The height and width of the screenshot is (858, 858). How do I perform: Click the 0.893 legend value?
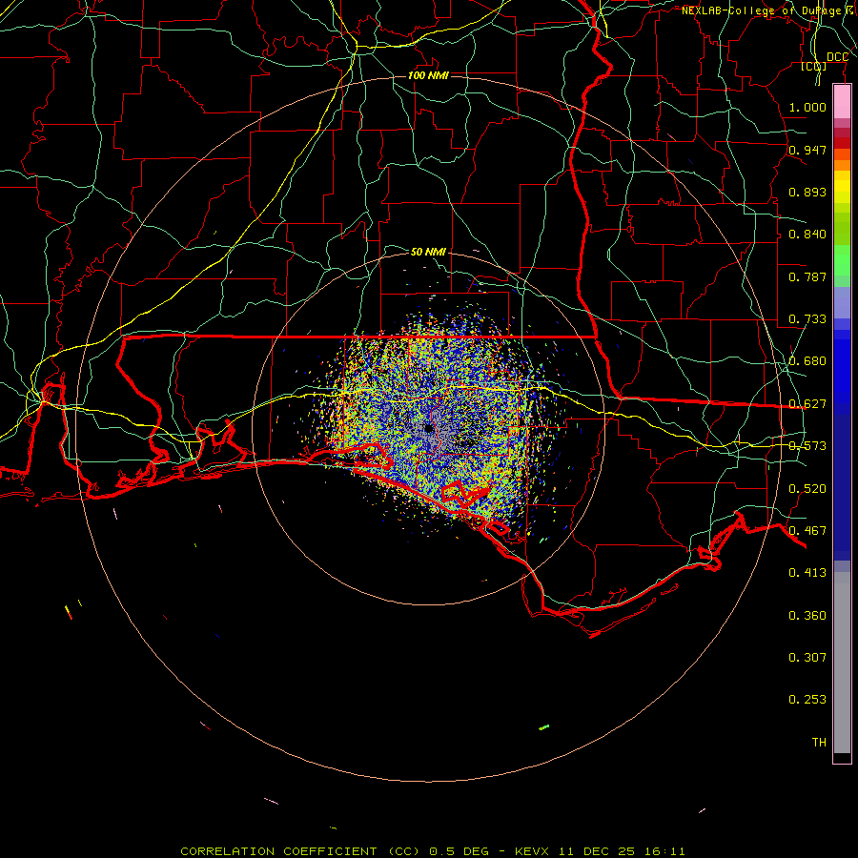click(807, 192)
